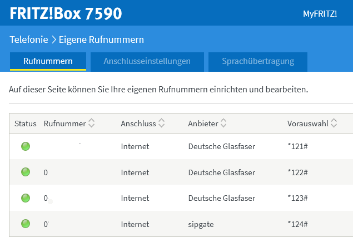
Task: Select Internet cell in *121# row
Action: click(135, 146)
